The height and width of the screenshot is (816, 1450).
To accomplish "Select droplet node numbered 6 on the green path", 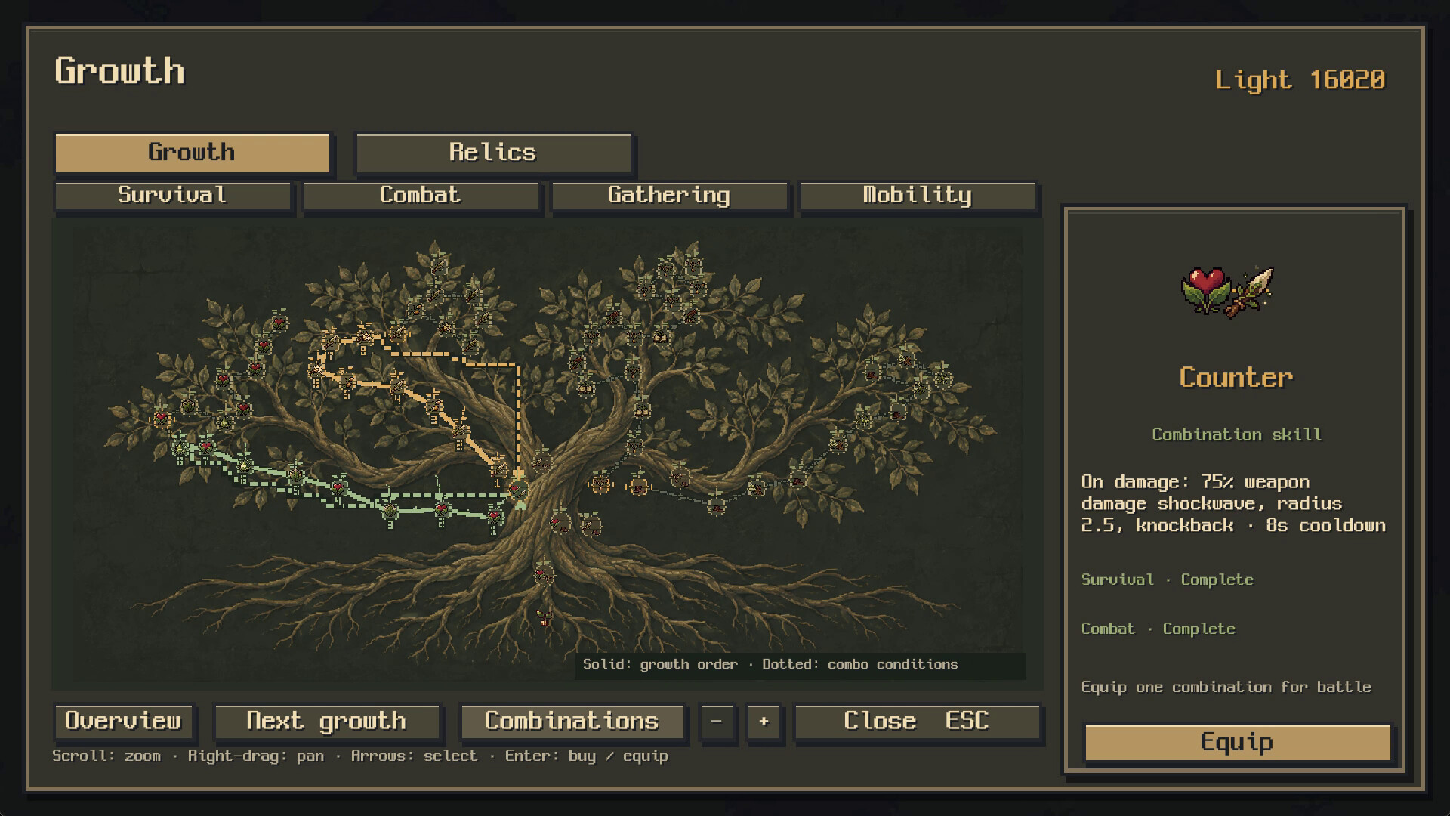I will (244, 466).
